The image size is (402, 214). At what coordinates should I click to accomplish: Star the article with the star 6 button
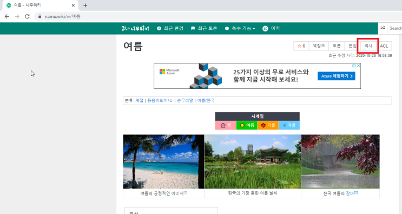click(x=301, y=46)
